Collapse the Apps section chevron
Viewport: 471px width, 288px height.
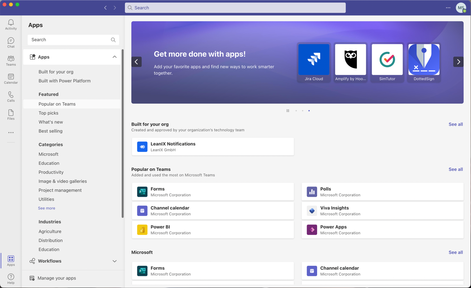point(115,57)
